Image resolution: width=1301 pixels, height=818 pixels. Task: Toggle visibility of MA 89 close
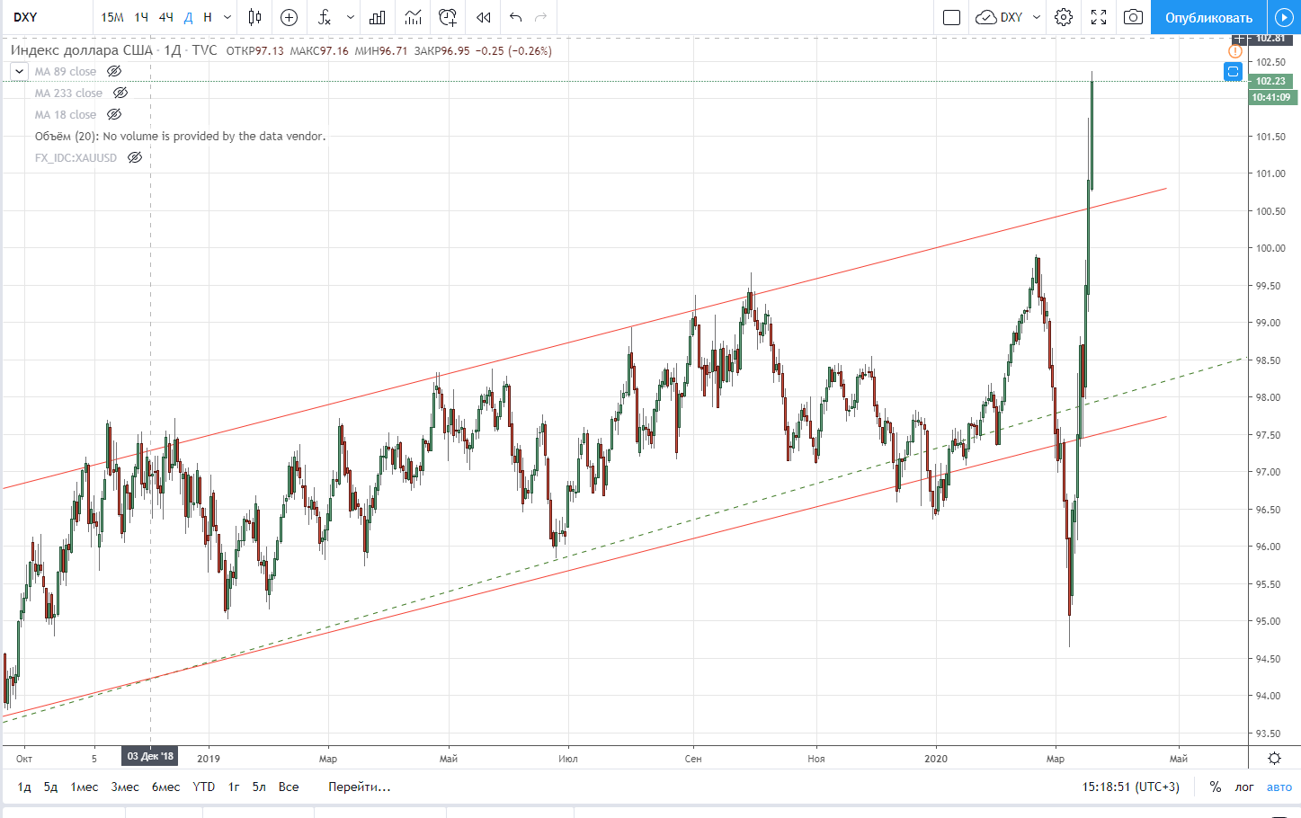(114, 71)
